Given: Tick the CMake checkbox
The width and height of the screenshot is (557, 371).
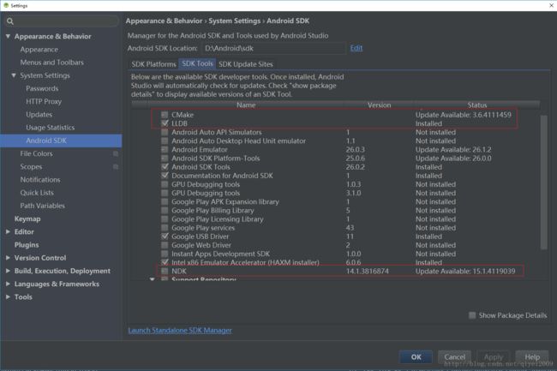Looking at the screenshot, I should click(x=165, y=115).
